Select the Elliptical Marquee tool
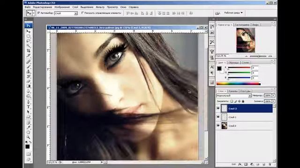 click(x=28, y=36)
